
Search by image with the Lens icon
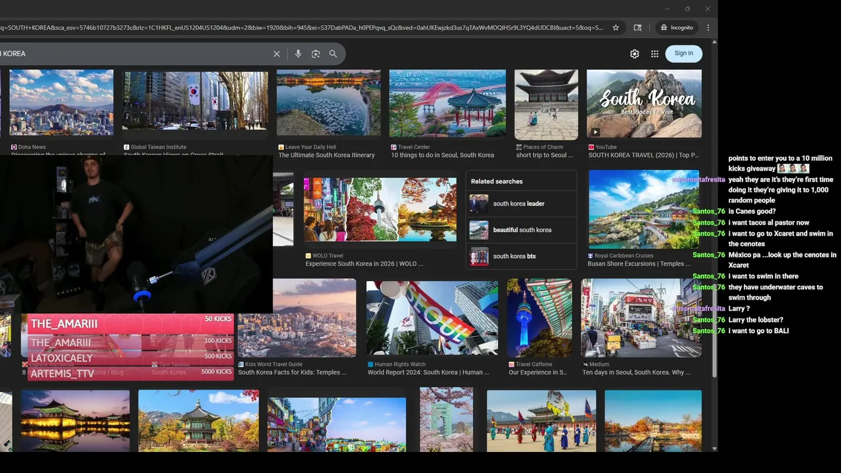[x=315, y=54]
